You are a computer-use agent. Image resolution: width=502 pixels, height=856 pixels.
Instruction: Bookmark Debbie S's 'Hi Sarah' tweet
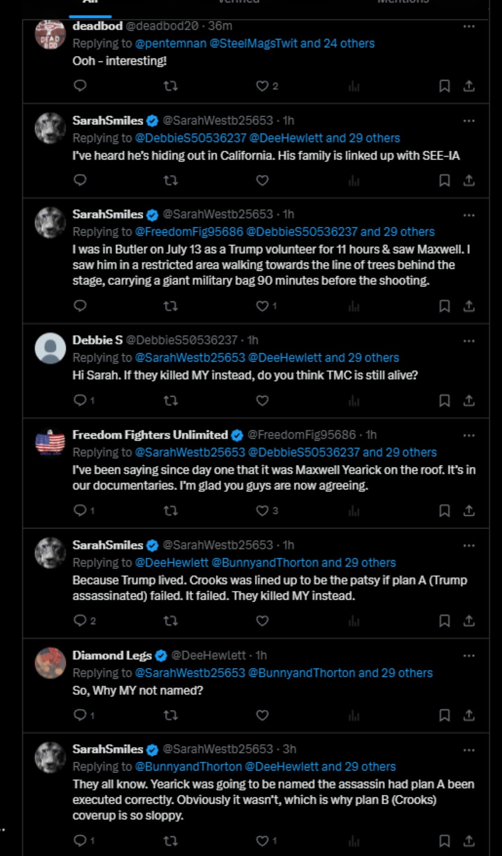point(444,400)
